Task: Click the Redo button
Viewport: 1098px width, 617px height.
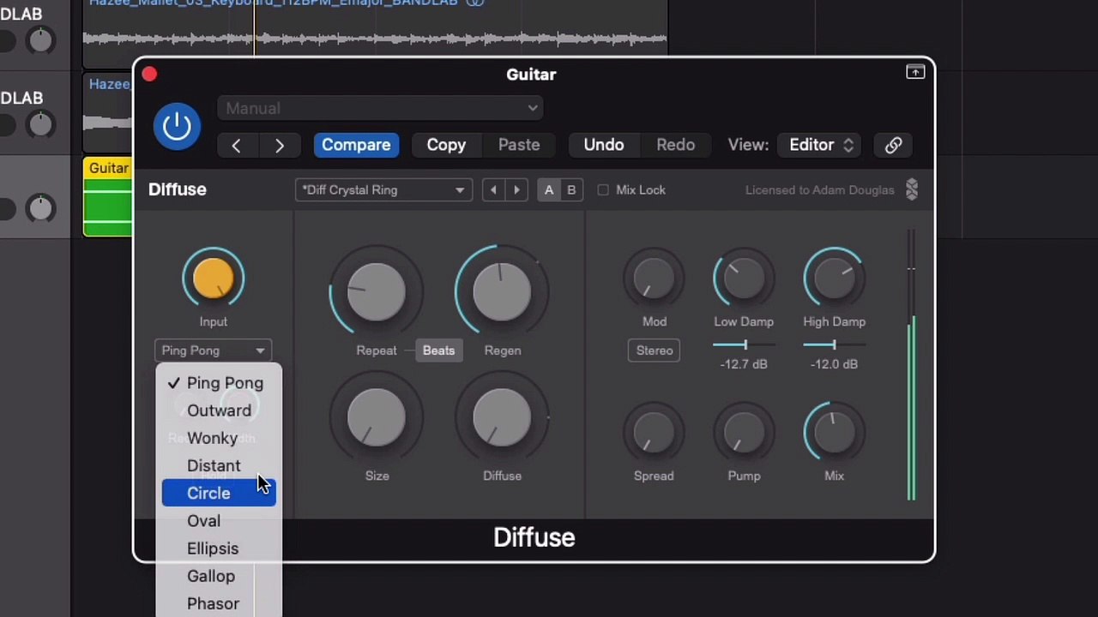Action: [x=675, y=145]
